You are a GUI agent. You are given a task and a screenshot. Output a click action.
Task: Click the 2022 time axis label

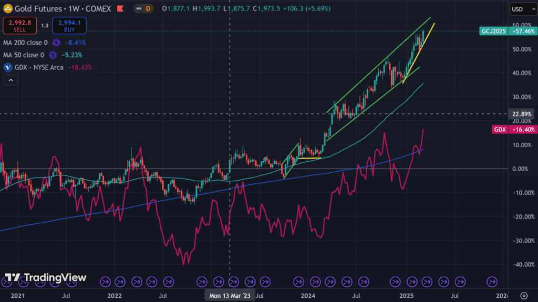click(115, 296)
